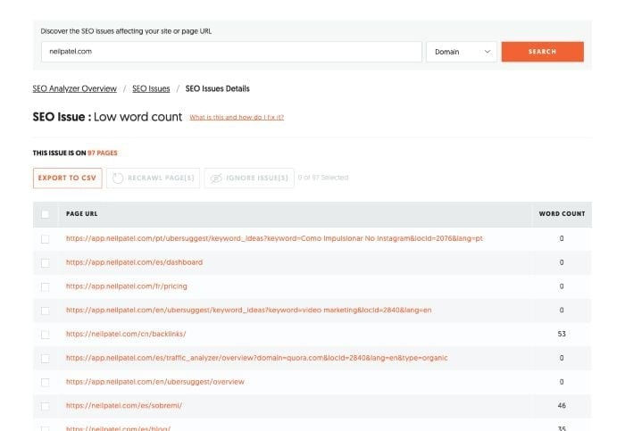Open the neilpatel.com/es/sobremi/ link
The image size is (625, 431).
coord(124,405)
